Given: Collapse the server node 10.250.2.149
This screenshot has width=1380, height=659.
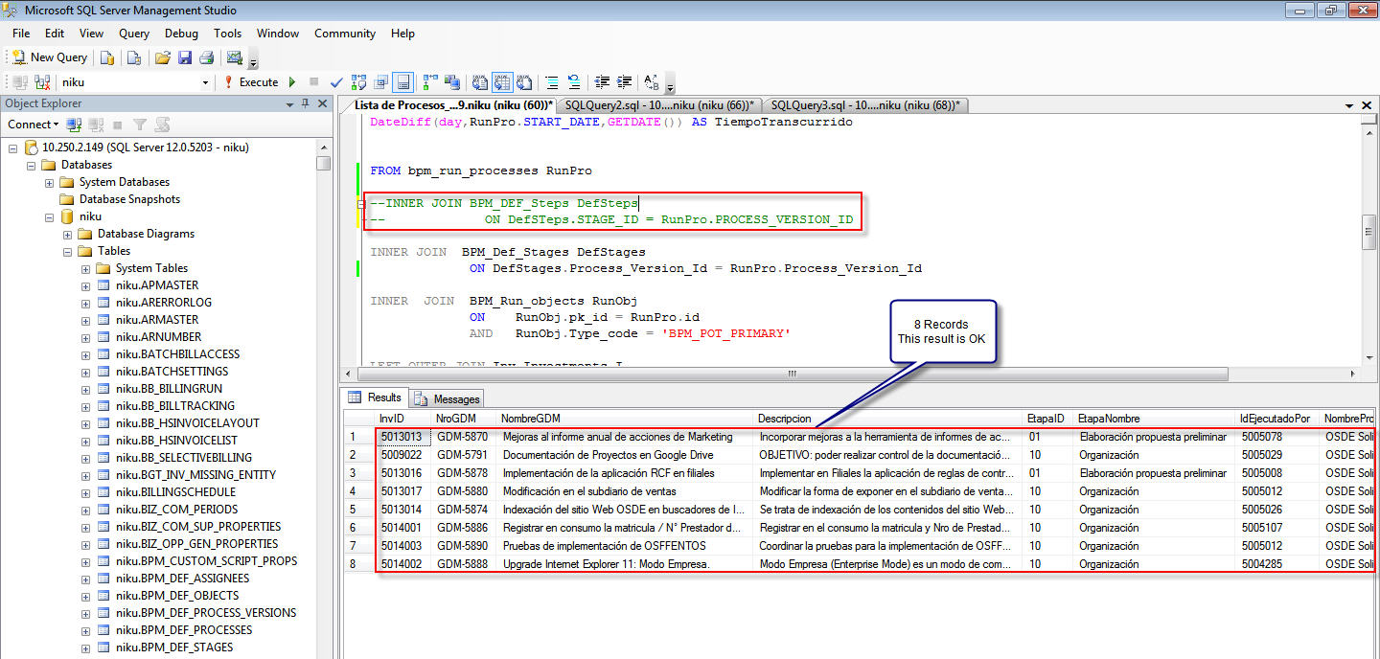Looking at the screenshot, I should [x=13, y=148].
